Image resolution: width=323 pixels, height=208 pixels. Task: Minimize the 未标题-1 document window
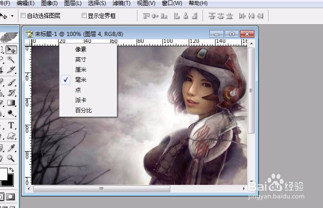coord(216,34)
